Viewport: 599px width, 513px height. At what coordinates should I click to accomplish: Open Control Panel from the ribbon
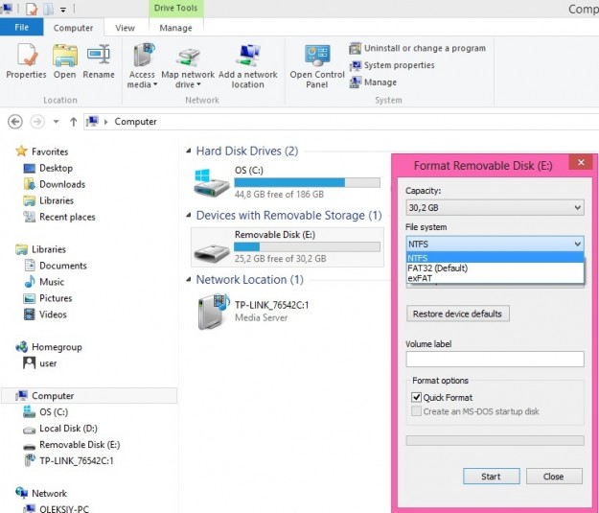[316, 56]
